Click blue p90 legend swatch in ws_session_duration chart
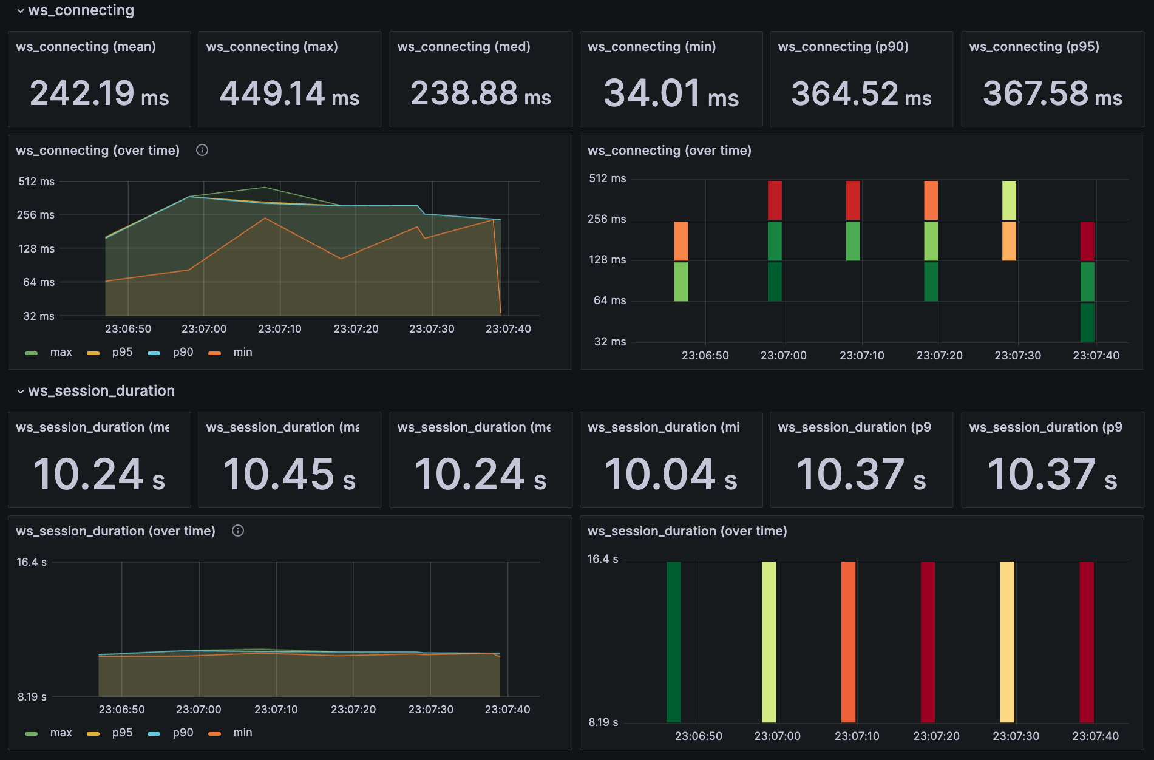Screen dimensions: 1154x760 point(154,733)
